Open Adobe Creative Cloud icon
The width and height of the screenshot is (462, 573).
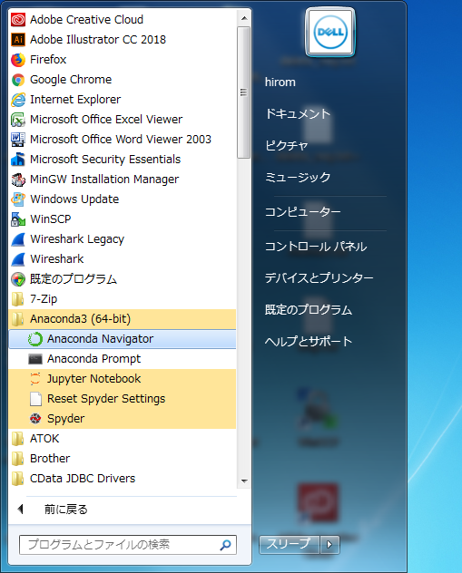click(x=18, y=20)
